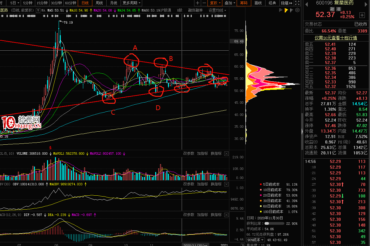Image resolution: width=370 pixels, height=246 pixels.
Task: Open the 90%成本 combo box
Action: (x=255, y=240)
